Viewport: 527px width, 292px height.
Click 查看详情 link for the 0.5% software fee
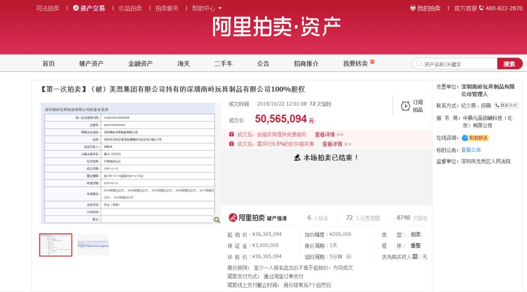[336, 144]
